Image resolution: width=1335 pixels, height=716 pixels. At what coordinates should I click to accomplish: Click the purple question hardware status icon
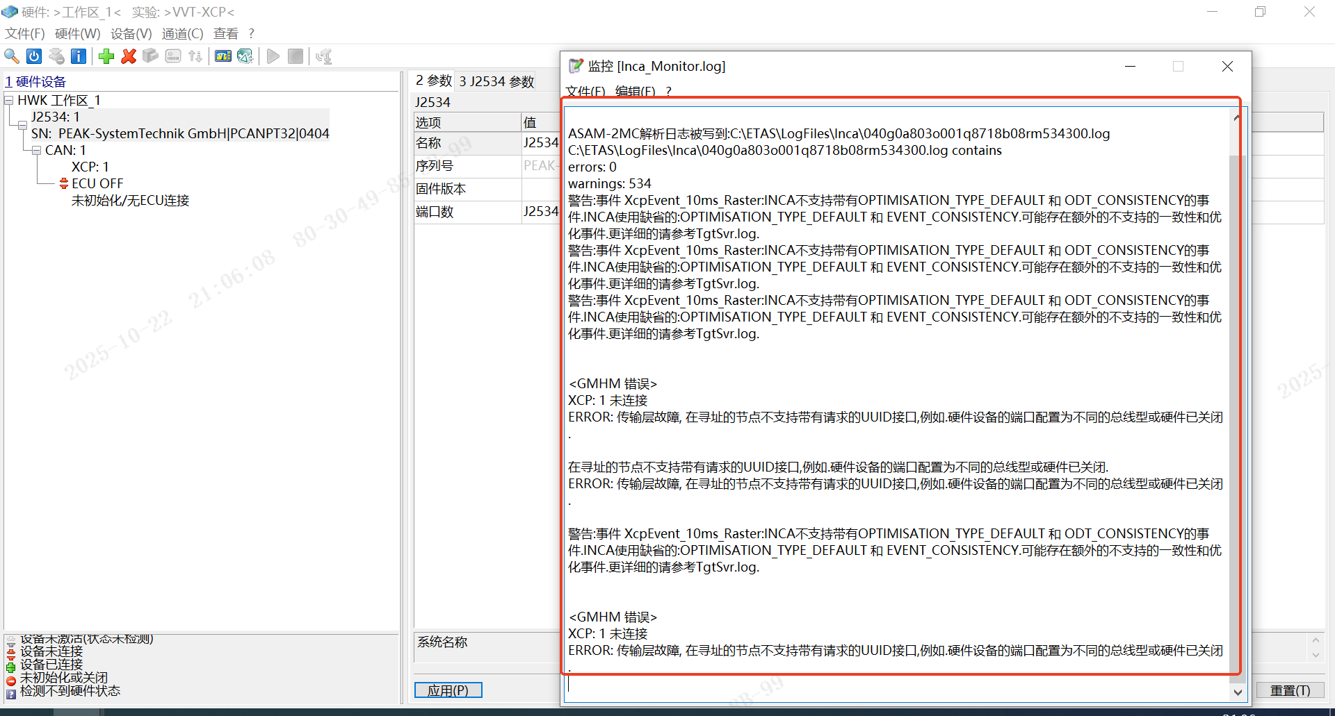pos(10,693)
